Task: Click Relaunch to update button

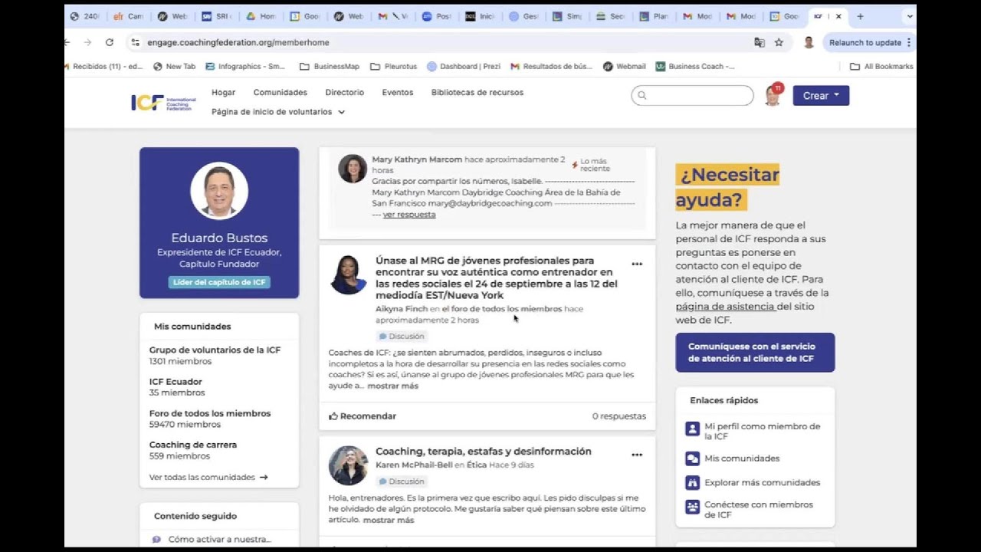Action: [870, 42]
